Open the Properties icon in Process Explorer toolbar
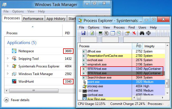Viewport: 172px width, 109px height. (x=127, y=33)
